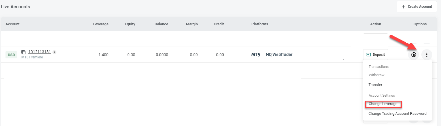The width and height of the screenshot is (441, 126).
Task: Copy account number with the copy icon
Action: pos(24,52)
